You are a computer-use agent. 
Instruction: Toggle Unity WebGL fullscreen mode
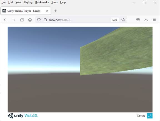150,116
